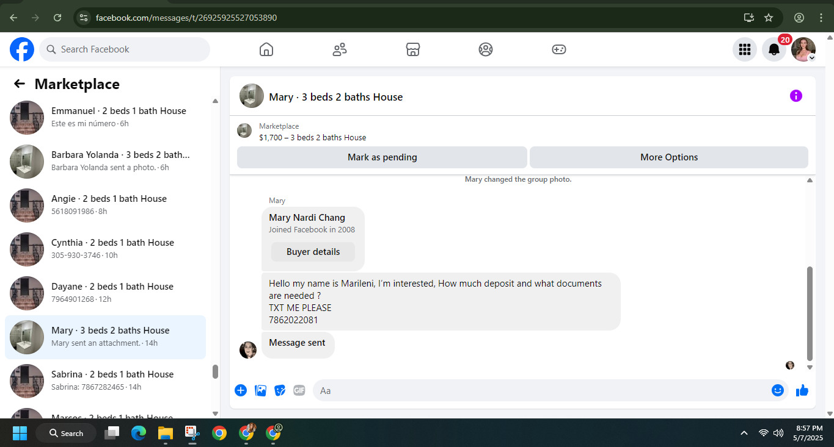Click Mary Nardi Chang profile name
This screenshot has width=834, height=447.
pyautogui.click(x=307, y=218)
